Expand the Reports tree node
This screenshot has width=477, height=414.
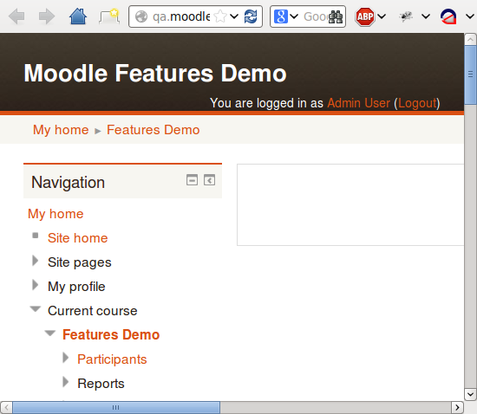(65, 382)
